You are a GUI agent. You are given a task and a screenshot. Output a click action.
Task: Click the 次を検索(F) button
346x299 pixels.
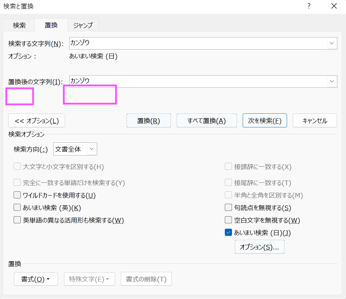point(265,121)
